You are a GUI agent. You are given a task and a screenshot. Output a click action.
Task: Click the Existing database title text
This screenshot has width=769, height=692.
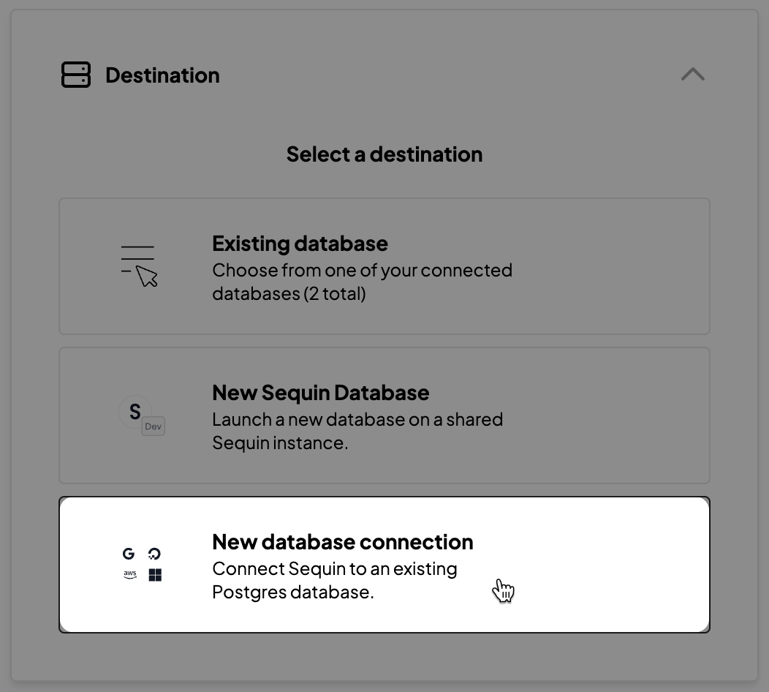[x=299, y=243]
